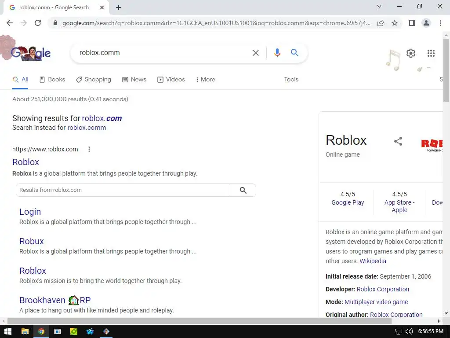
Task: Open the main Roblox result title
Action: pyautogui.click(x=25, y=162)
